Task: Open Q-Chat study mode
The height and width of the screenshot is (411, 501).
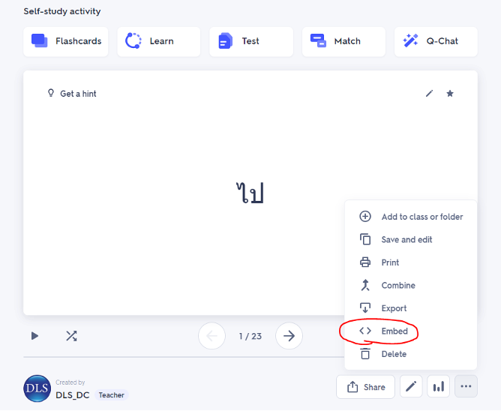Action: click(x=436, y=41)
